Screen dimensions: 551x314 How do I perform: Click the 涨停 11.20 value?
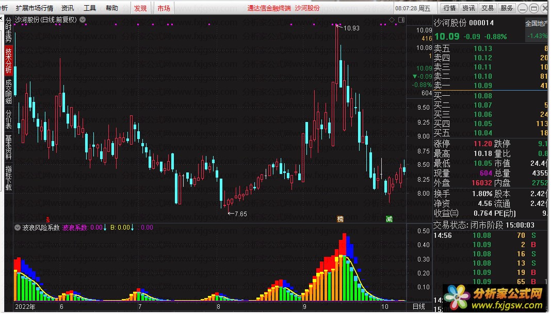click(x=482, y=144)
